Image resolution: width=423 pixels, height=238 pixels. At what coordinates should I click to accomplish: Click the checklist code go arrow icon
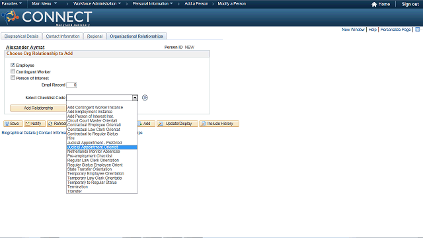[145, 98]
